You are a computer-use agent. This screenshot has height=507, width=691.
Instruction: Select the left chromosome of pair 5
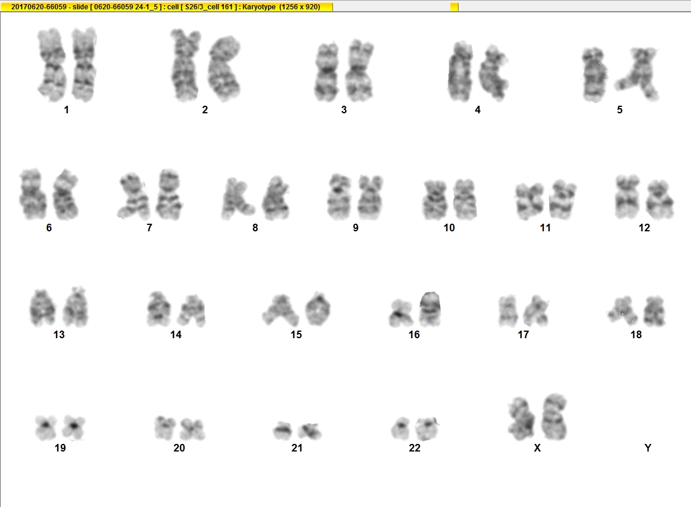tap(594, 75)
